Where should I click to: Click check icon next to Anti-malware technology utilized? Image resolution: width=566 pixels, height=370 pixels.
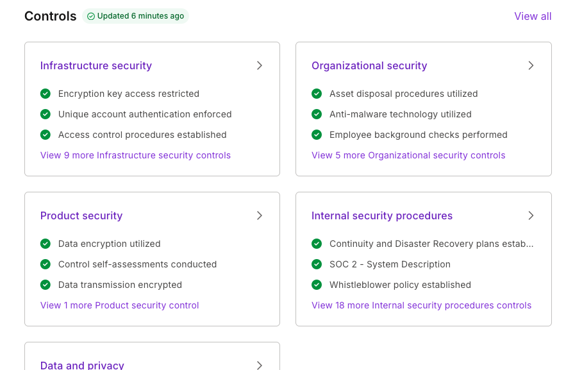[x=317, y=114]
